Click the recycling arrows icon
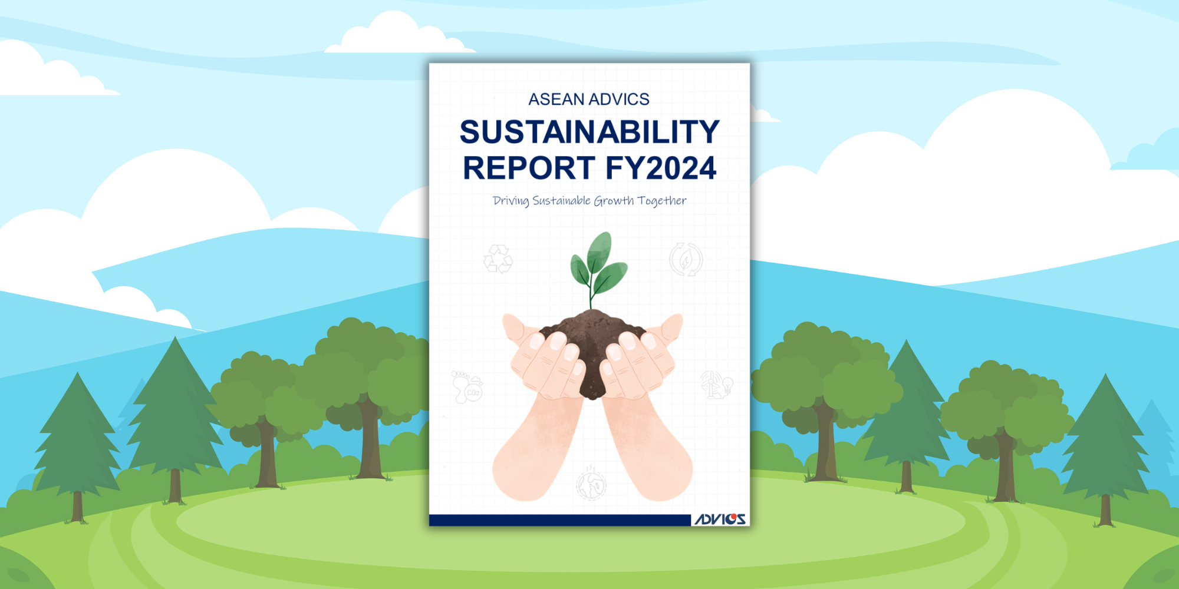Viewport: 1179px width, 589px height. click(498, 259)
